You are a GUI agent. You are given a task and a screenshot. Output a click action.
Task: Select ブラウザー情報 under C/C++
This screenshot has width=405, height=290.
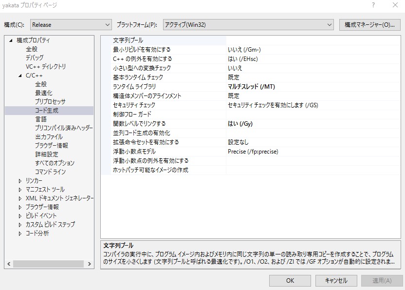point(52,145)
